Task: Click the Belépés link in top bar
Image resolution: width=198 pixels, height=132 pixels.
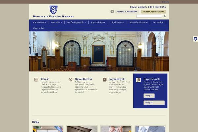Action: tap(165, 2)
